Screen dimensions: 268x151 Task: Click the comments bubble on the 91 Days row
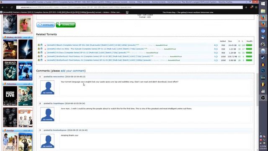pyautogui.click(x=216, y=53)
